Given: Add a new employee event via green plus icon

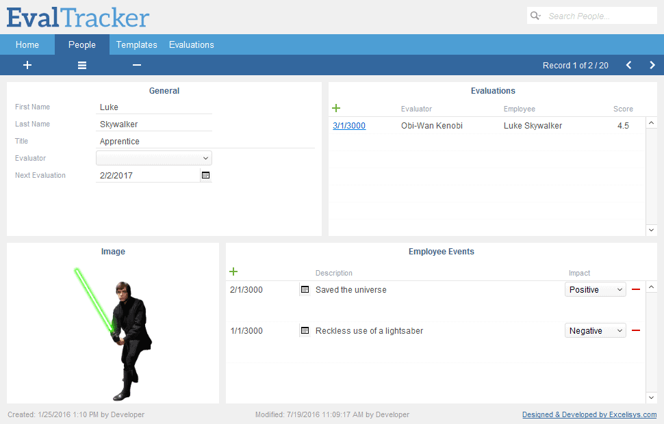Looking at the screenshot, I should point(233,271).
